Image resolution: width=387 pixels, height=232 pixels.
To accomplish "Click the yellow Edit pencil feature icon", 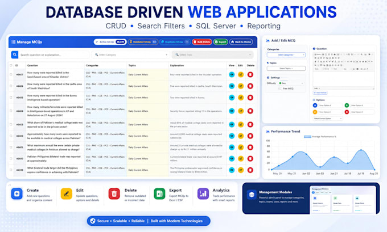I will [x=67, y=194].
